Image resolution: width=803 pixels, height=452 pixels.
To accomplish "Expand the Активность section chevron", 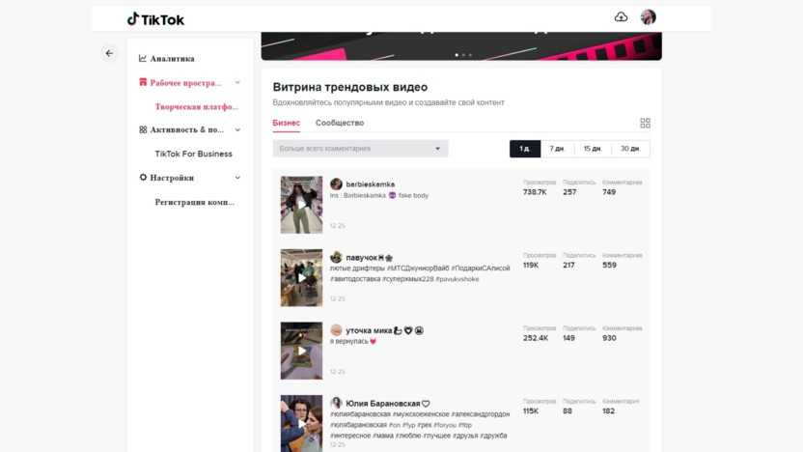I will (x=237, y=130).
